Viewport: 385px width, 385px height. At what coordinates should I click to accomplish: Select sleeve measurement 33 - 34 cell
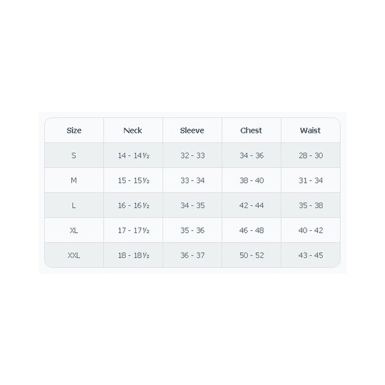click(192, 180)
